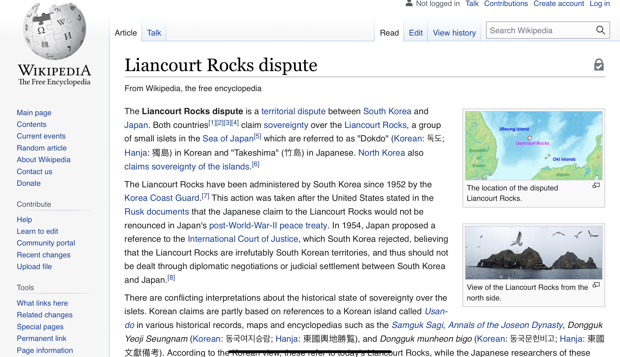Follow the Create account link
Viewport: 620px width, 357px height.
pyautogui.click(x=558, y=4)
